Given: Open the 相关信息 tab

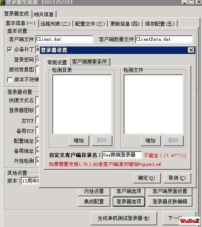Looking at the screenshot, I should click(x=44, y=14).
